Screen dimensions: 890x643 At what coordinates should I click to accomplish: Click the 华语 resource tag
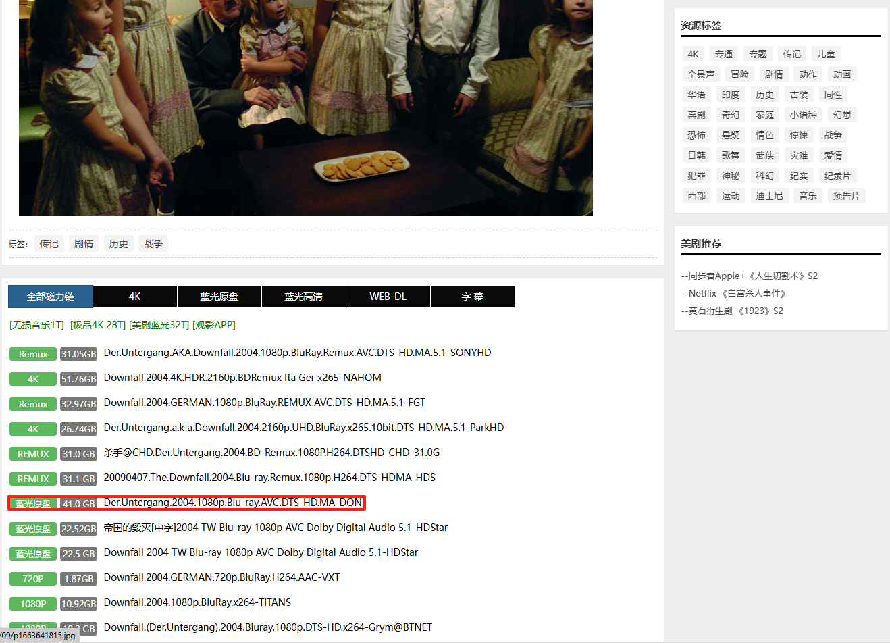click(x=697, y=95)
